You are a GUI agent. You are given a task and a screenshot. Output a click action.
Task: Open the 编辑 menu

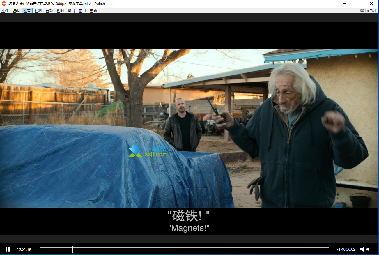tap(16, 11)
